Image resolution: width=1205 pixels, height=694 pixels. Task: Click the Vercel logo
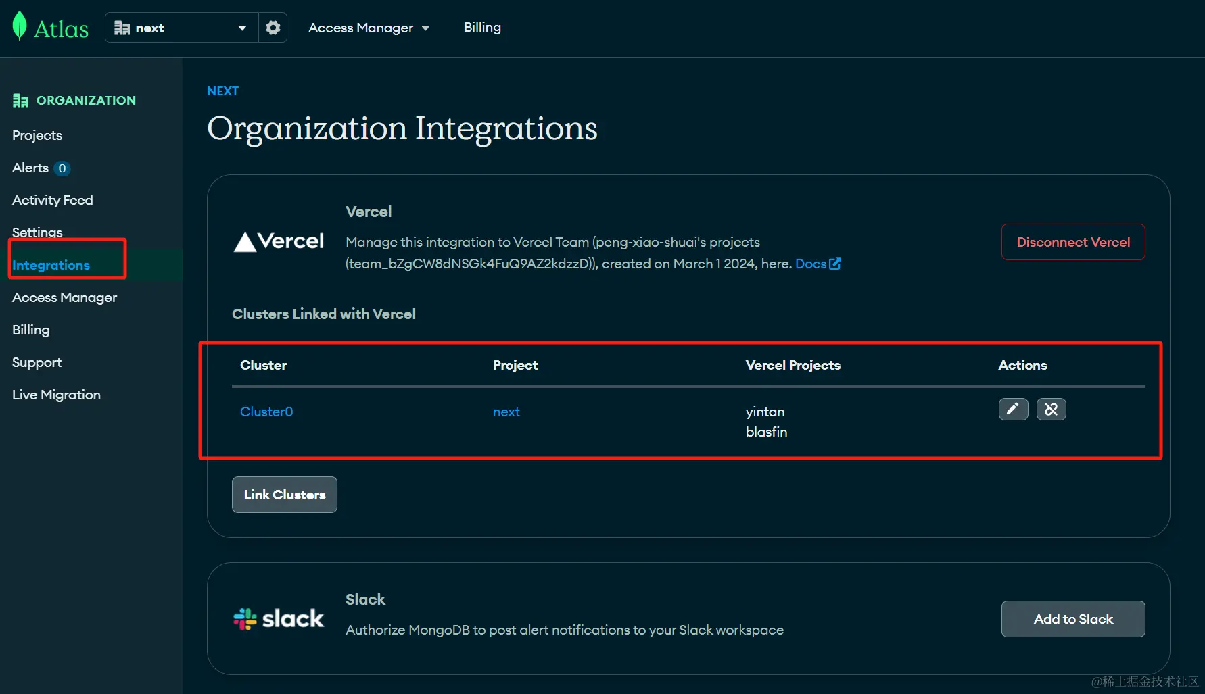pos(279,241)
